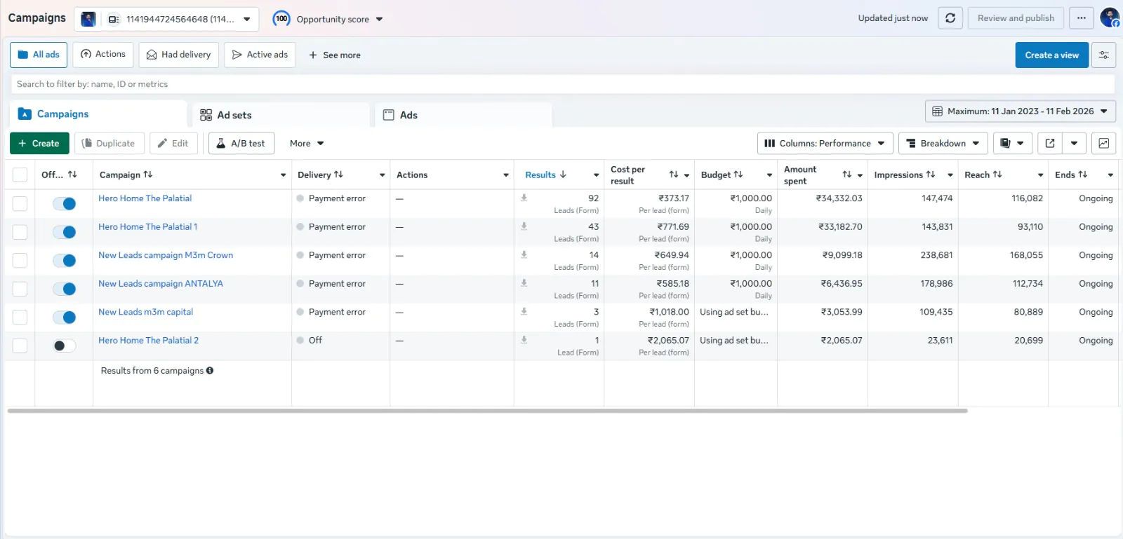
Task: Click See more filters
Action: point(335,55)
